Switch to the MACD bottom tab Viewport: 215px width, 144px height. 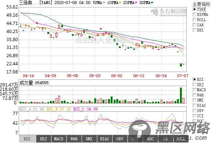pyautogui.click(x=59, y=139)
